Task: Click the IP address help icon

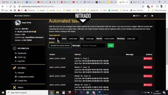Action: click(x=35, y=32)
